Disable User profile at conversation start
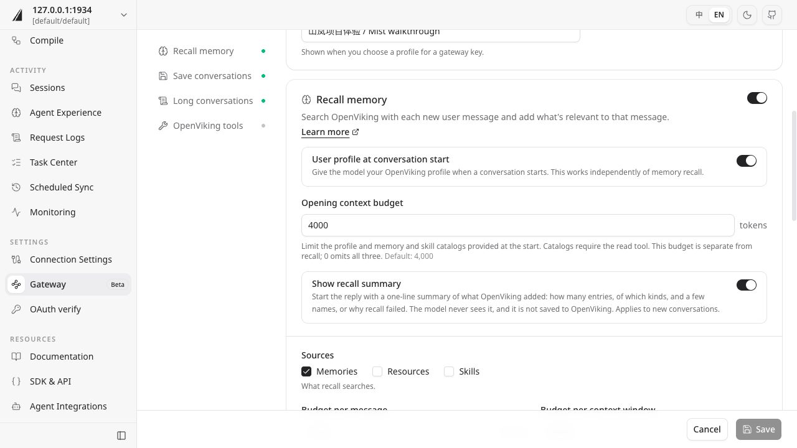The height and width of the screenshot is (448, 797). [747, 161]
